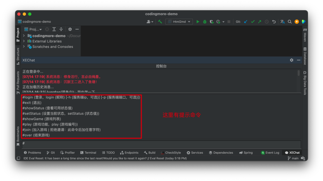This screenshot has height=181, width=323.
Task: Expand External Libraries
Action: 24,41
